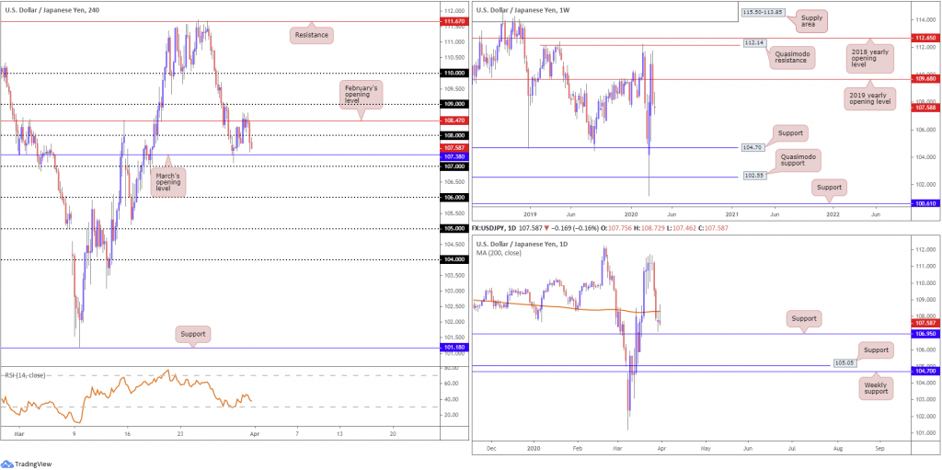Click the Support callout near 100.610
Screen dimensions: 942x470
click(830, 187)
